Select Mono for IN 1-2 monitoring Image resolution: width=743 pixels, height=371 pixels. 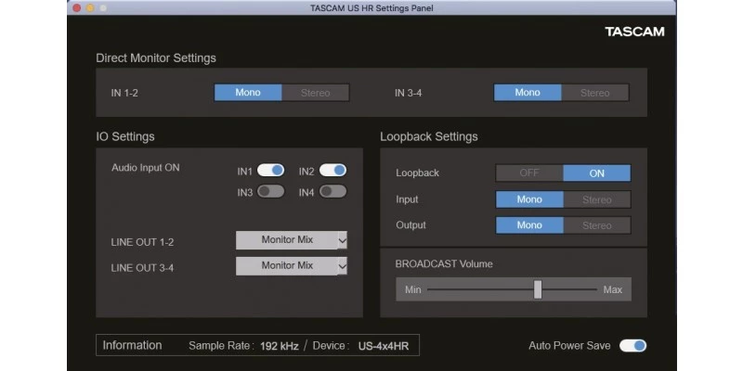248,93
